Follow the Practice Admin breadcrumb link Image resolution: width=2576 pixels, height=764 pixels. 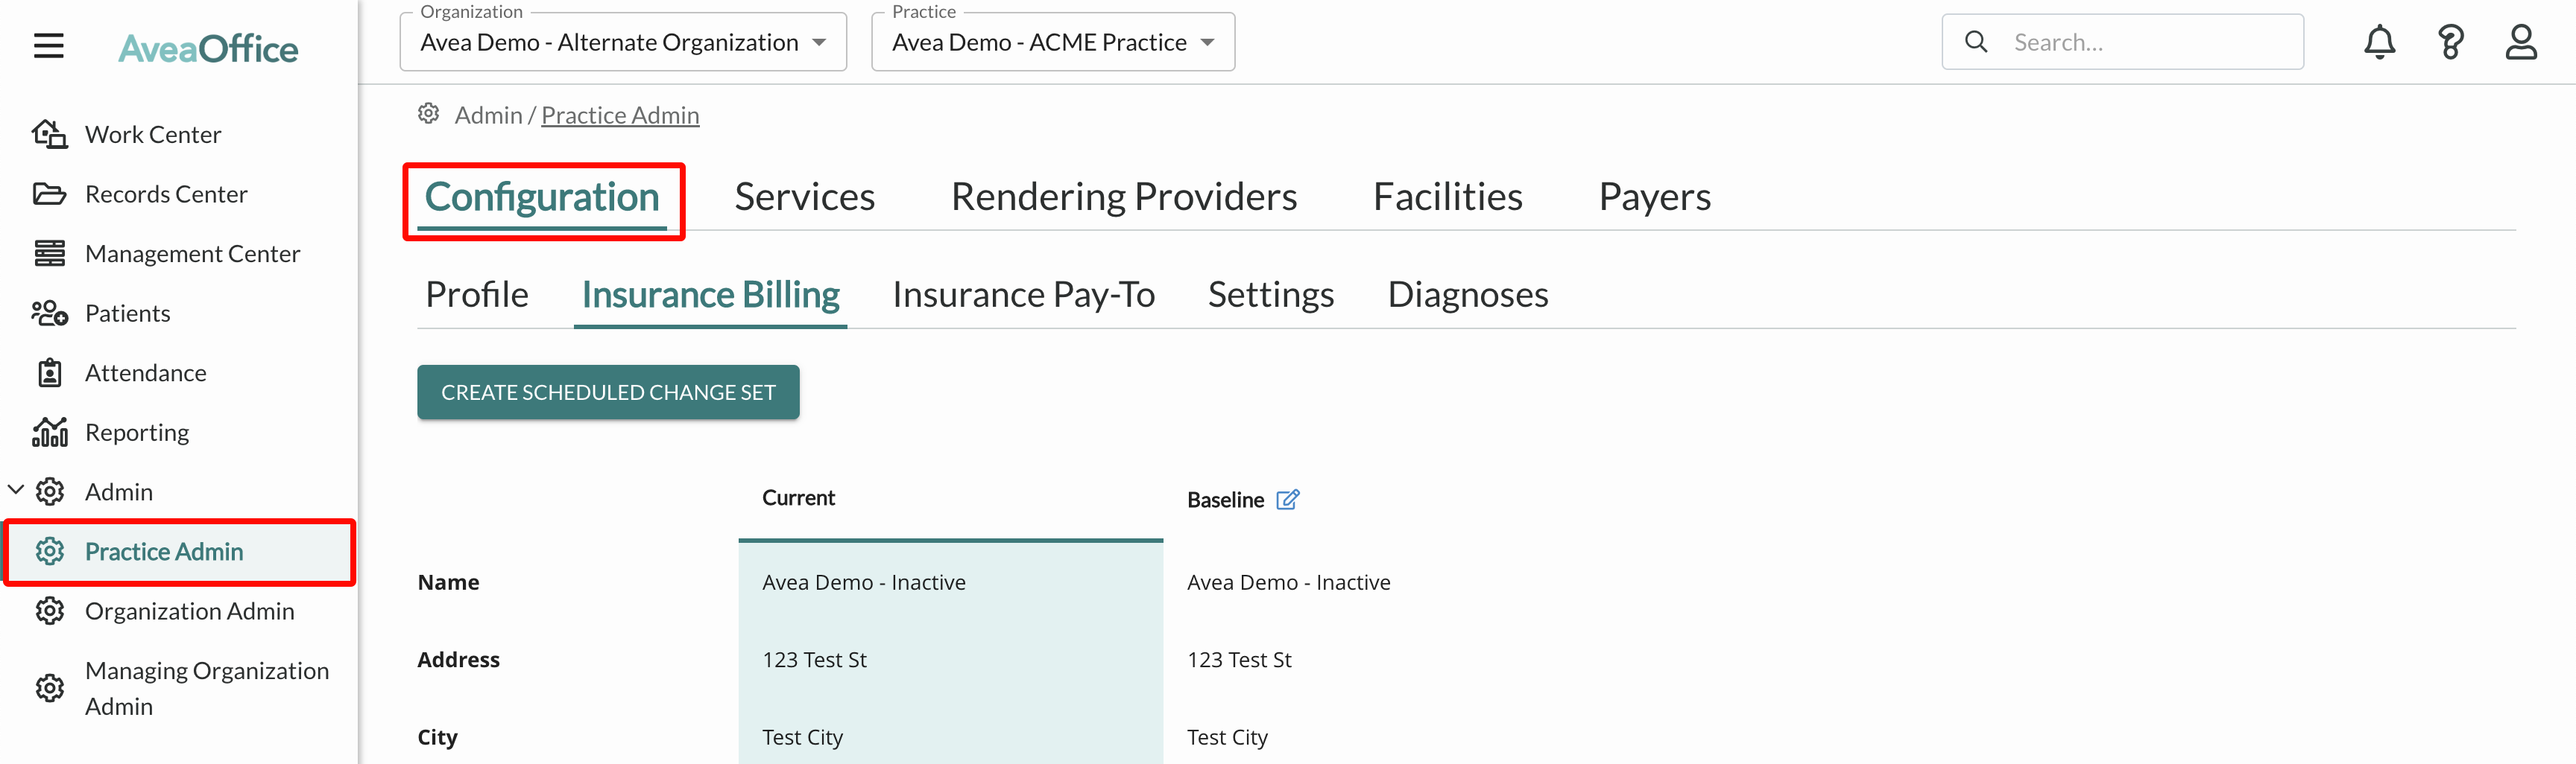pos(620,116)
